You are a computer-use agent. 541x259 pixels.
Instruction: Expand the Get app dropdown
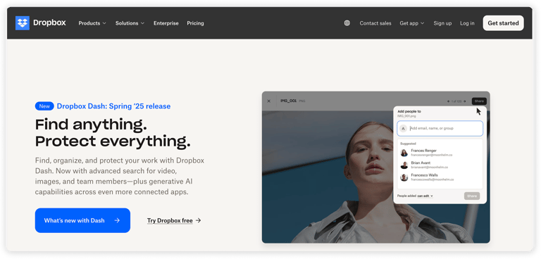coord(412,23)
